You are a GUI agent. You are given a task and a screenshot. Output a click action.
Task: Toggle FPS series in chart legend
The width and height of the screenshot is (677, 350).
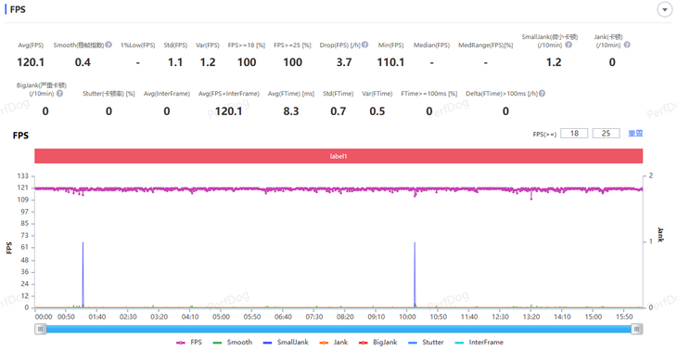189,343
